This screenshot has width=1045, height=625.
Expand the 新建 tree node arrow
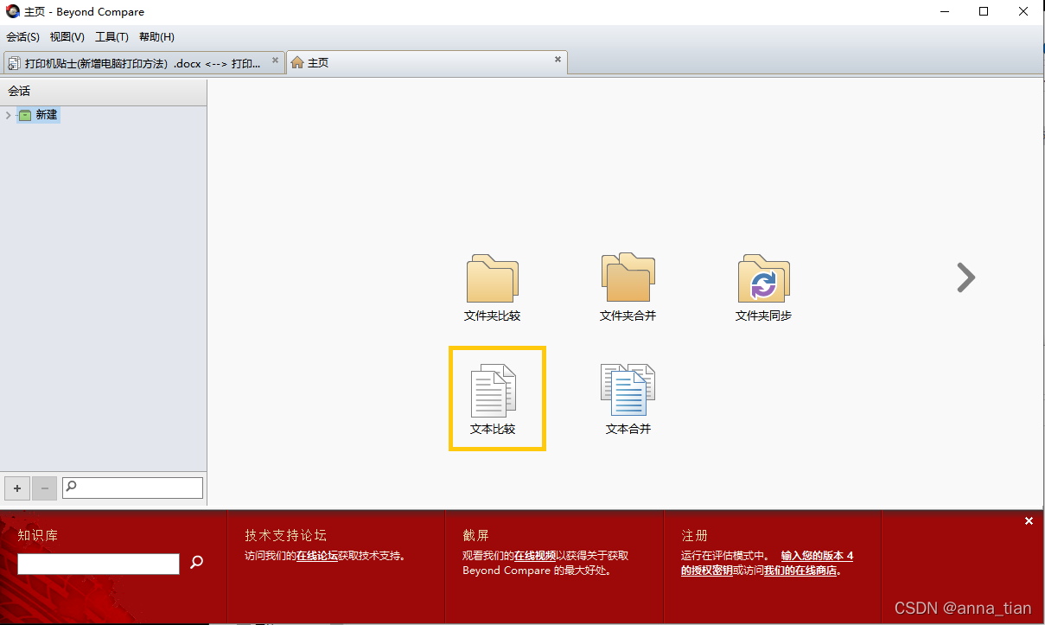click(x=9, y=115)
